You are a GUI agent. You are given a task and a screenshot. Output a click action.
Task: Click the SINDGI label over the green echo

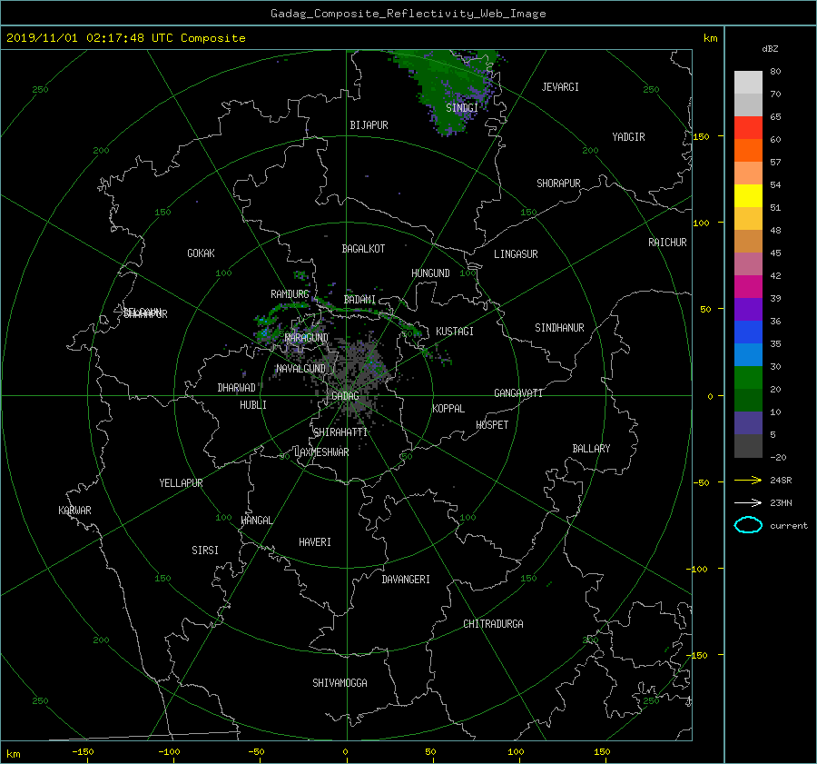pos(462,108)
